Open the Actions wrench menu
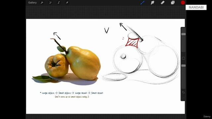Viewport: 212px width, 119px height. pos(42,3)
